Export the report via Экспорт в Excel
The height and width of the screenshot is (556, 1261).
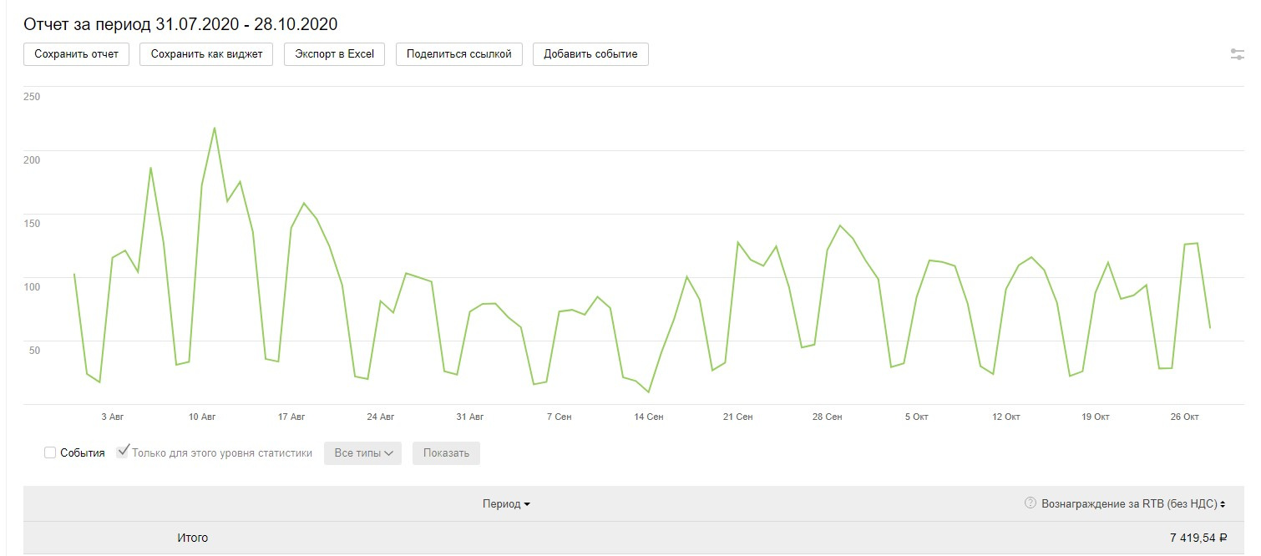point(334,54)
